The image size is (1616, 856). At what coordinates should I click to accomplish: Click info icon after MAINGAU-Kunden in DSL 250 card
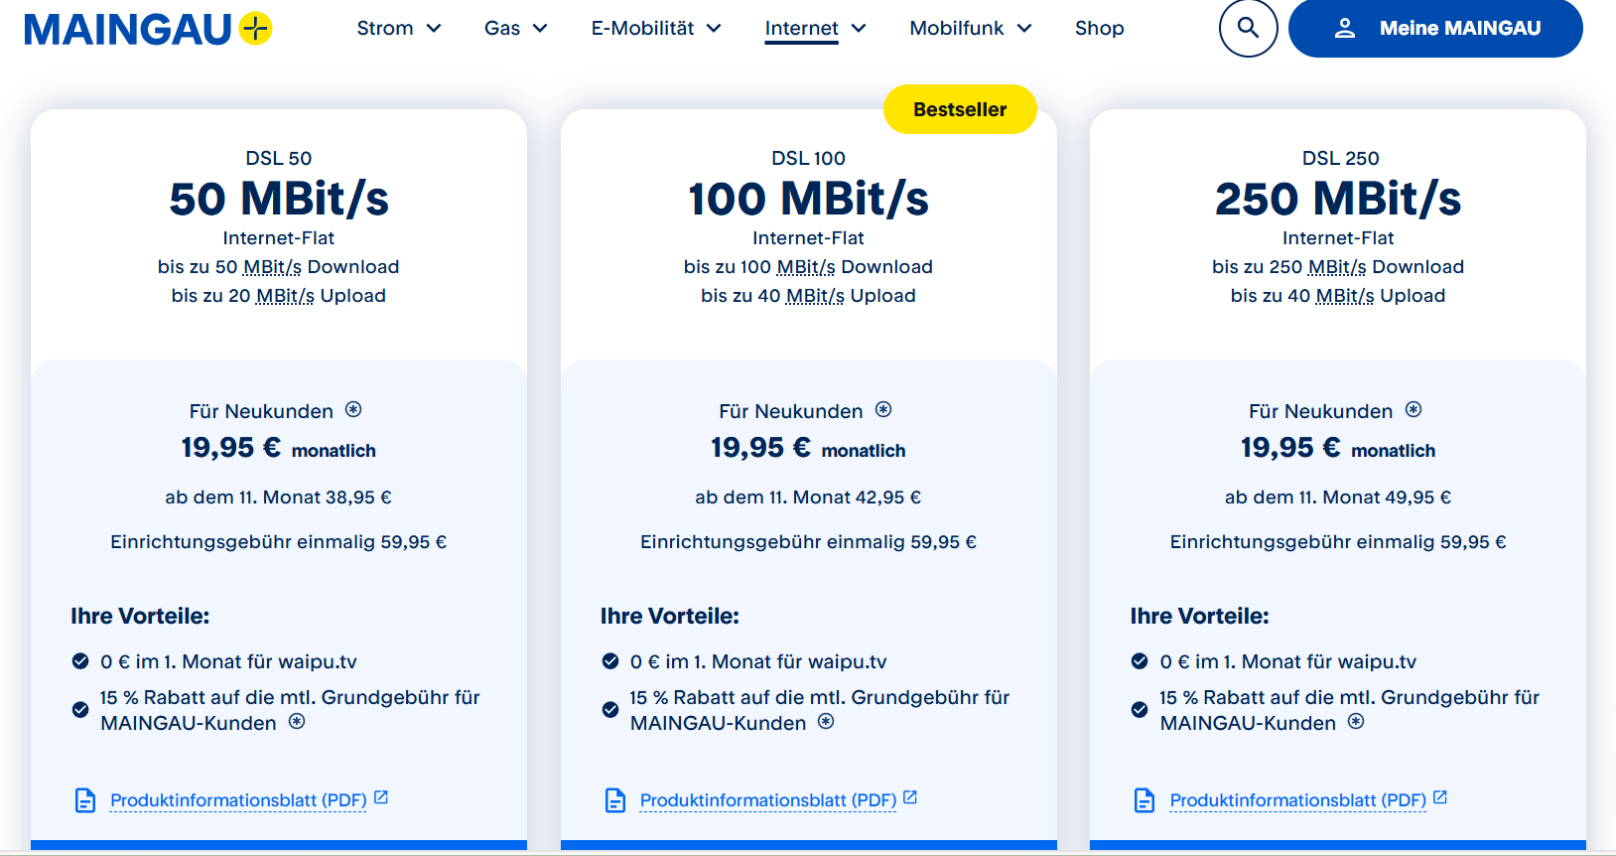tap(1356, 722)
